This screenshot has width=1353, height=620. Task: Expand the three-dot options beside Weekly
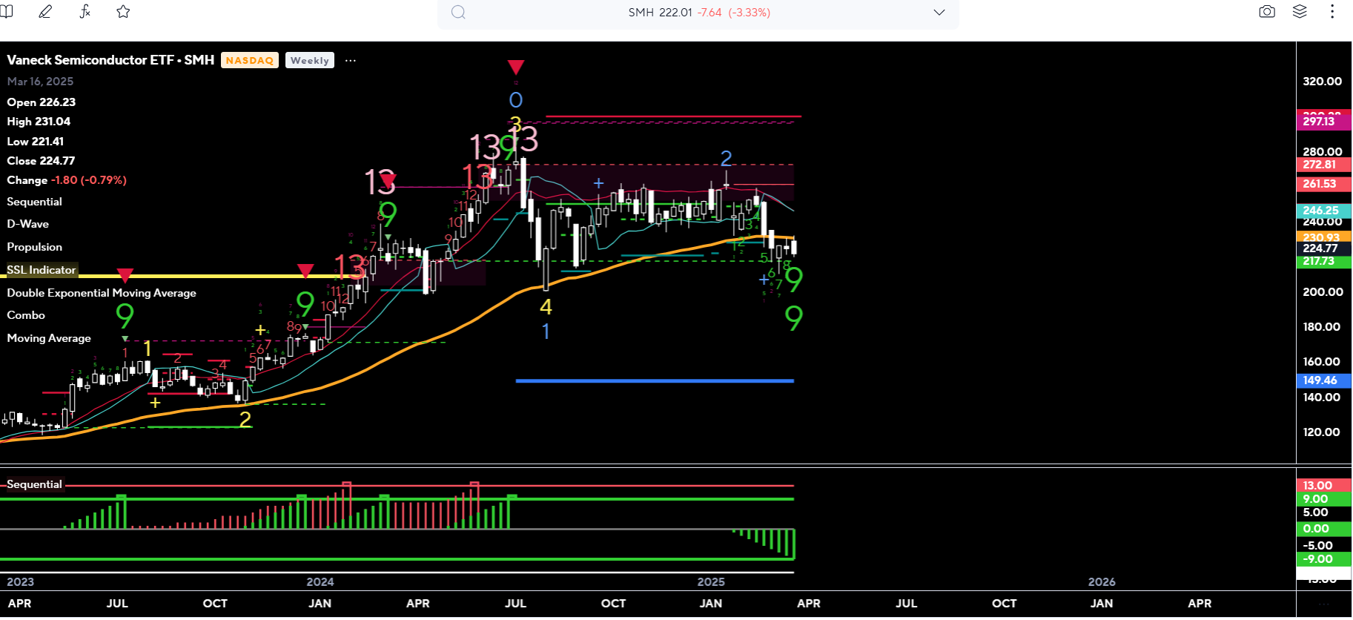(351, 61)
